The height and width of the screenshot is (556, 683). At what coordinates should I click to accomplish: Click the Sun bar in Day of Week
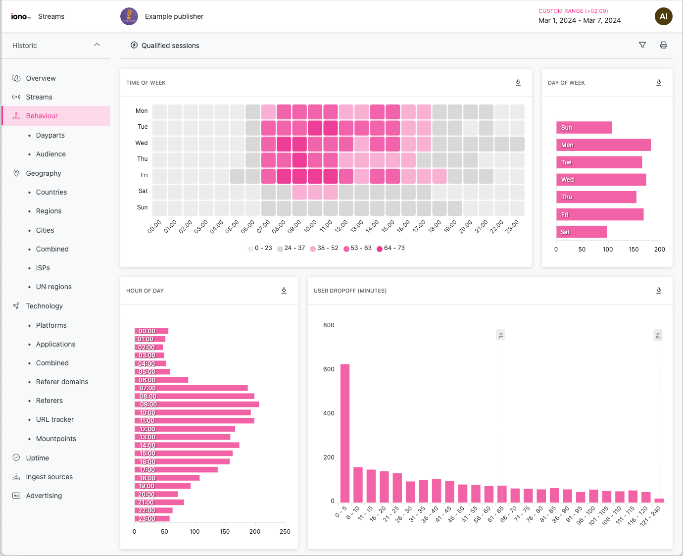[584, 128]
